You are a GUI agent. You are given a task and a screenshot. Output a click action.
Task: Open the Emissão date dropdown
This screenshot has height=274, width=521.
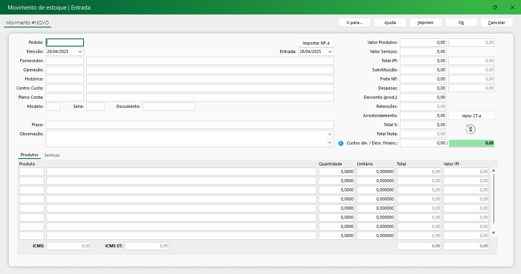80,51
